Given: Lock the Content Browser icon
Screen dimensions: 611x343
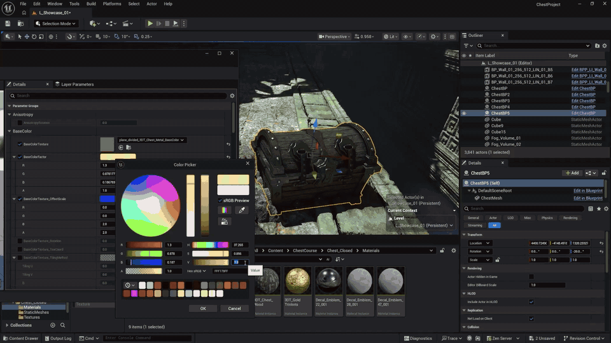Looking at the screenshot, I should (442, 251).
